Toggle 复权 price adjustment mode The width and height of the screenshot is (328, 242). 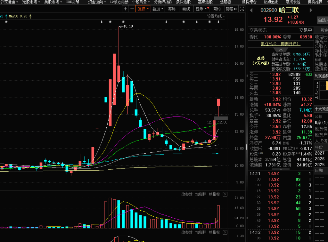[143, 9]
